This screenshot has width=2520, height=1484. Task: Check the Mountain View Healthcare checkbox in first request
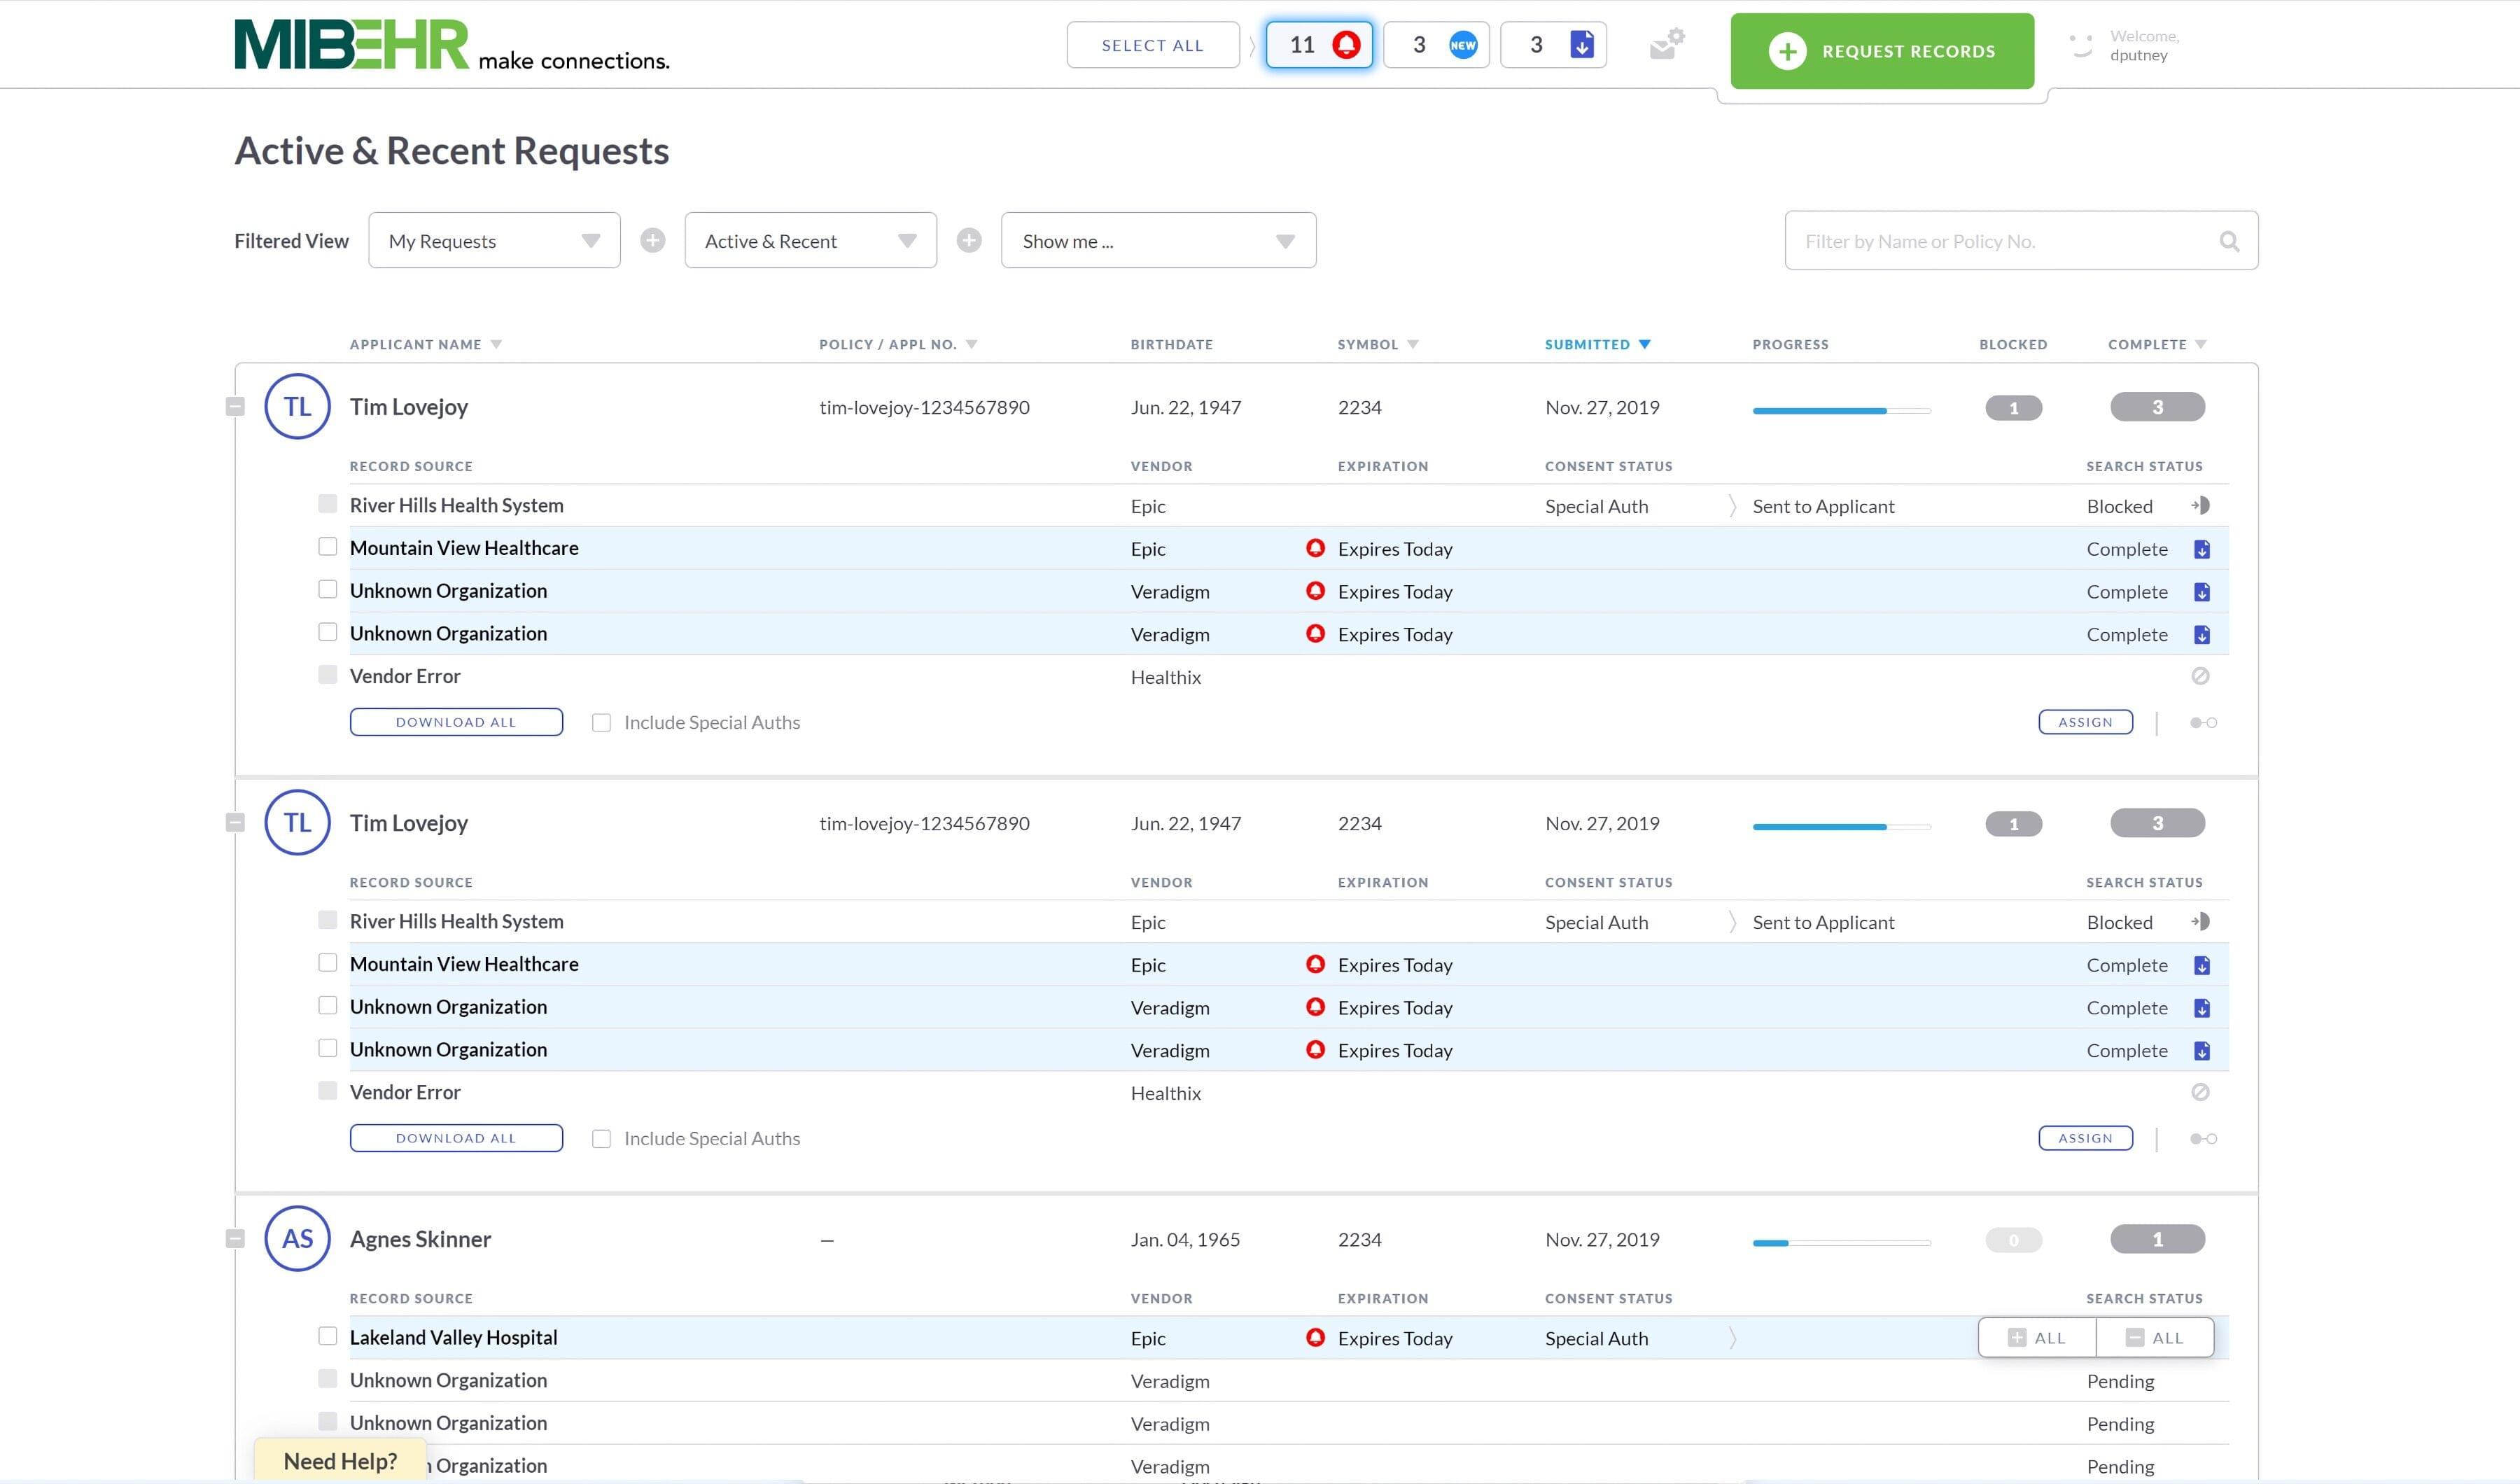327,547
